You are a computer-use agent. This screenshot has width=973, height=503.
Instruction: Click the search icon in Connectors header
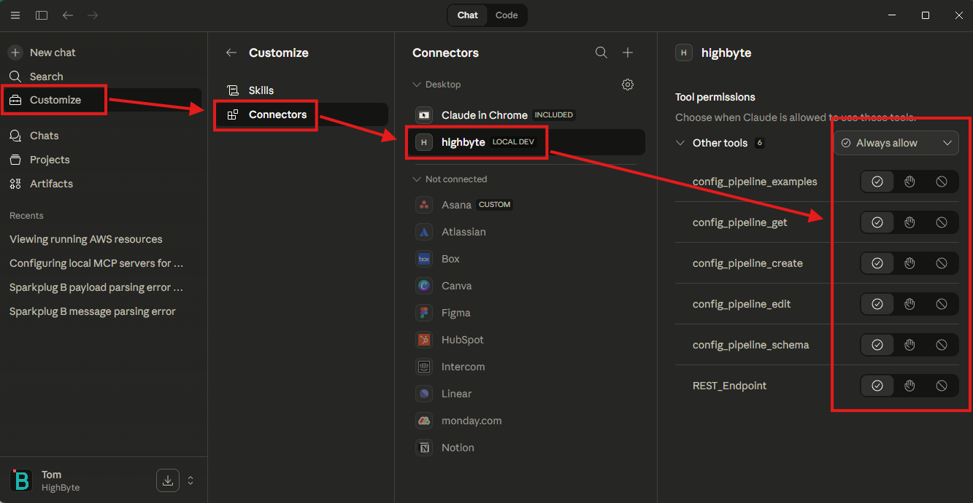point(601,52)
